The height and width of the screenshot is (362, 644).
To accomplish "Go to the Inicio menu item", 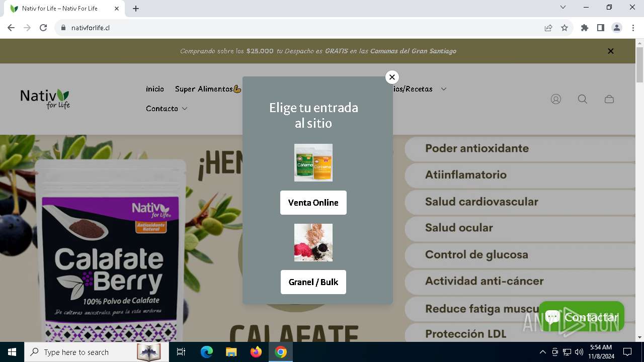I will pyautogui.click(x=155, y=89).
